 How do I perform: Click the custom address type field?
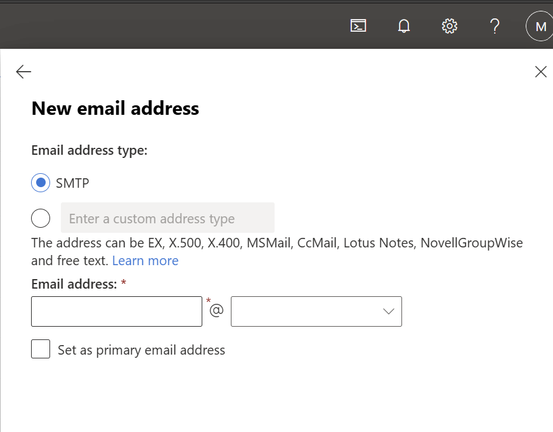coord(167,218)
